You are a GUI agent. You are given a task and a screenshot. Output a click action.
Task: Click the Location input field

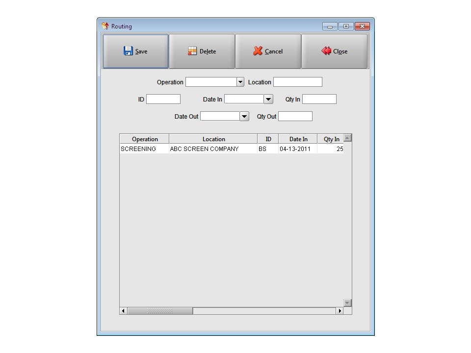[x=298, y=82]
